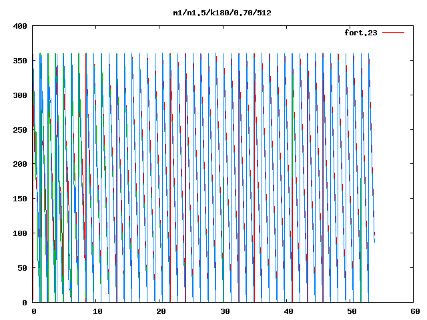Click y-axis label 100
This screenshot has width=427, height=320.
point(20,233)
